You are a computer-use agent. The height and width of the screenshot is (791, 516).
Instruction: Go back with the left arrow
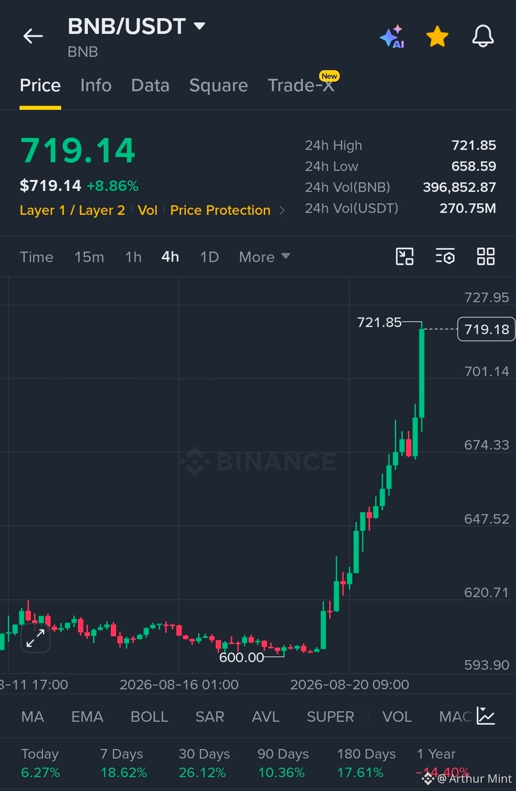point(33,36)
